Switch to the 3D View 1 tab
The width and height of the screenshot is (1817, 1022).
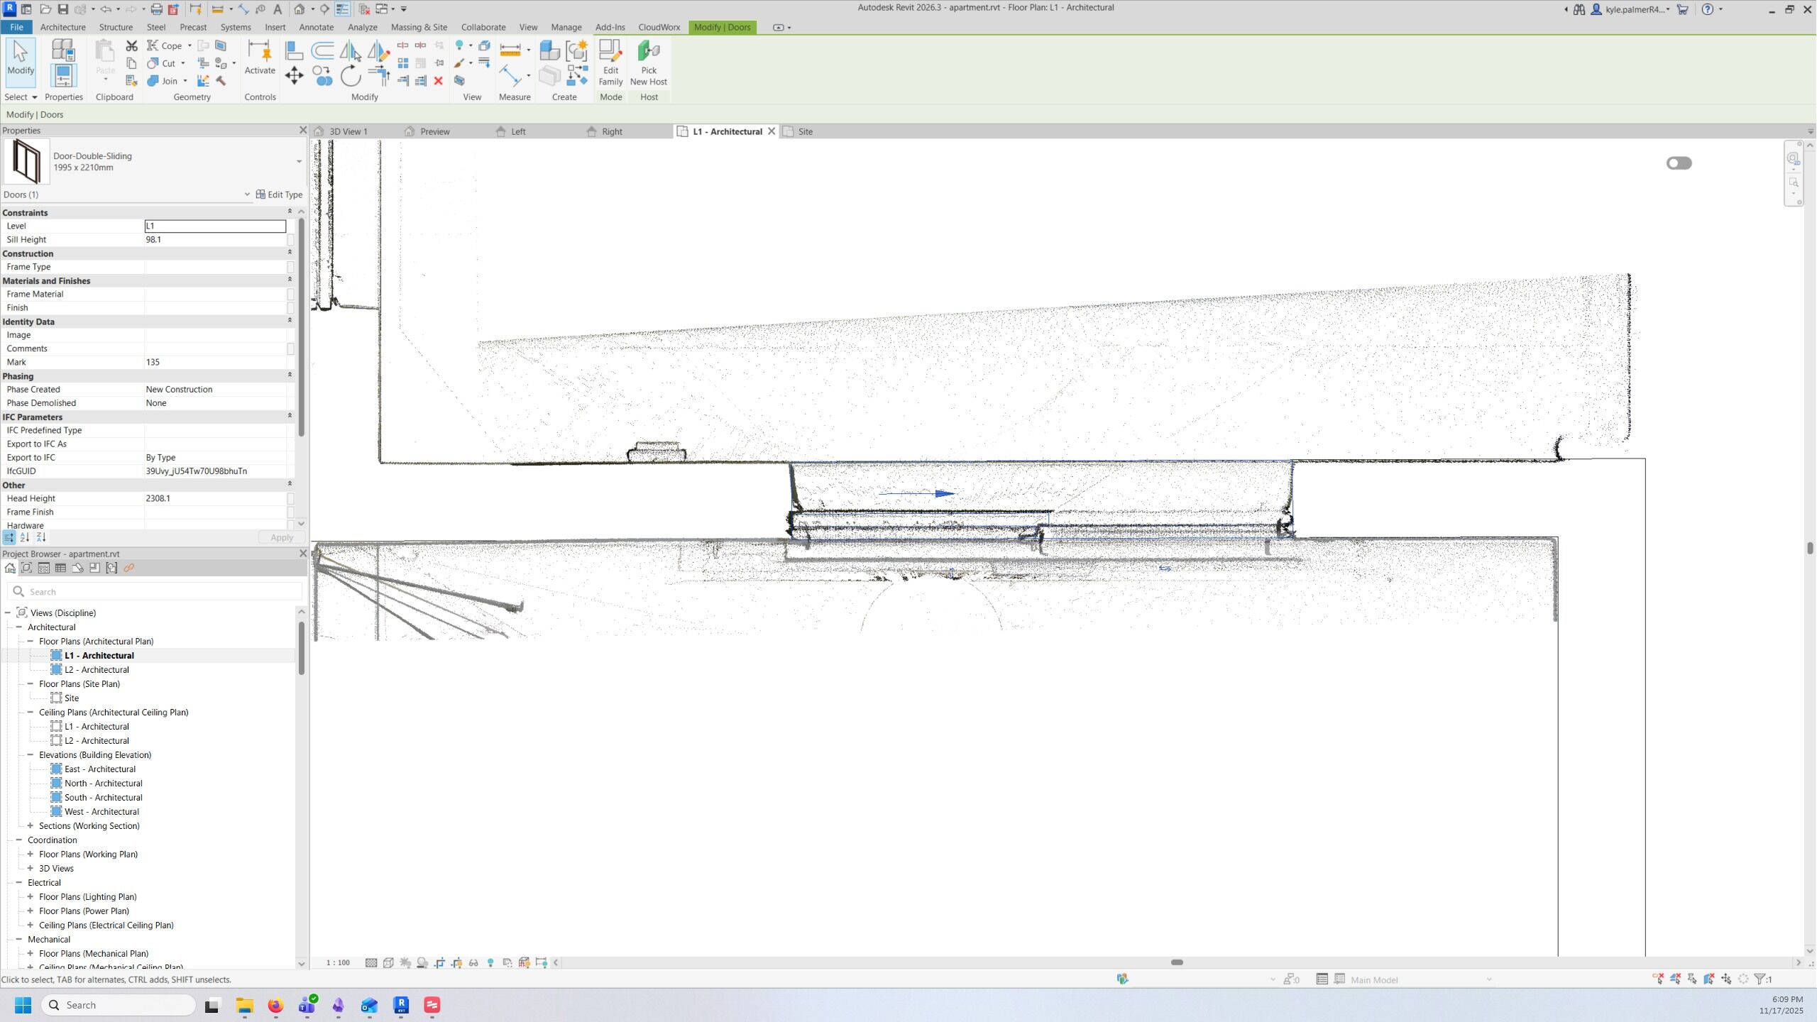348,131
